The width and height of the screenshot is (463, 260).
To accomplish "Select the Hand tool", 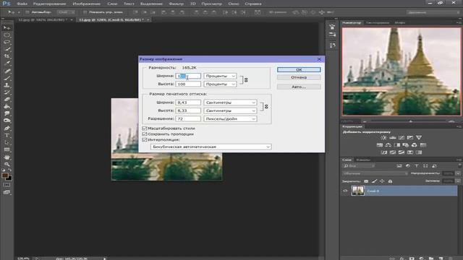I will point(7,157).
